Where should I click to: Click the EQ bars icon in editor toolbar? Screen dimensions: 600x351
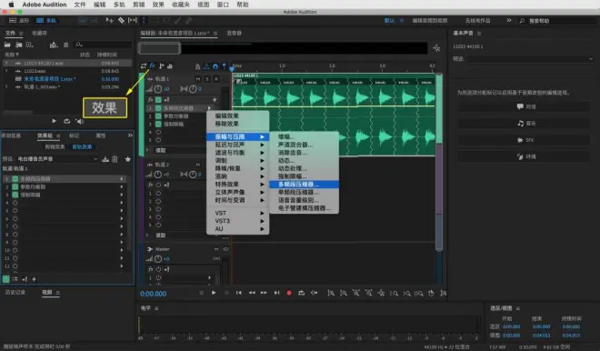pyautogui.click(x=170, y=65)
